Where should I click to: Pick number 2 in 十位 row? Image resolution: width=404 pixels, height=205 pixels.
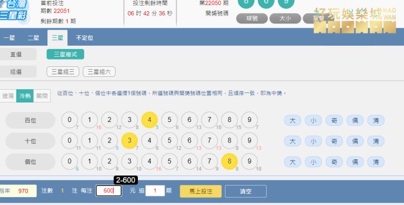click(109, 140)
